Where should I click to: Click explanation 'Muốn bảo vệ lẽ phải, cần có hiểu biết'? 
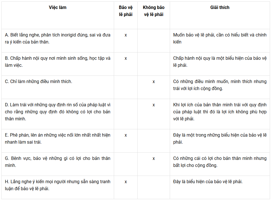point(220,38)
